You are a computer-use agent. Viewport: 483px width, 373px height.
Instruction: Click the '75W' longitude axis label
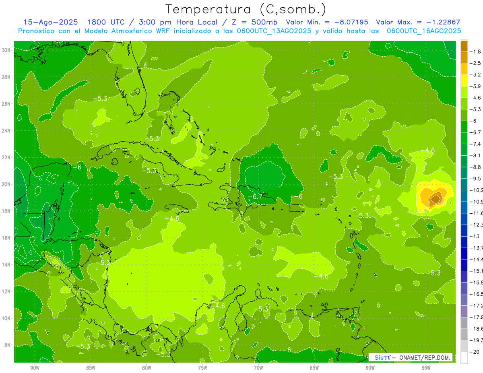coord(202,368)
